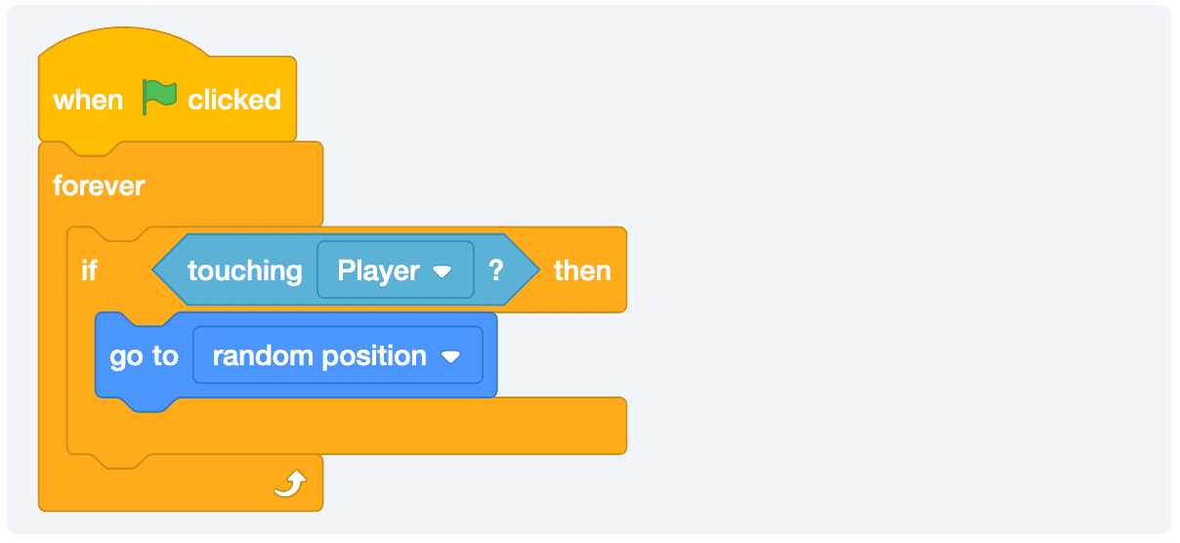Image resolution: width=1180 pixels, height=543 pixels.
Task: Click the "if" label on control block
Action: (89, 271)
